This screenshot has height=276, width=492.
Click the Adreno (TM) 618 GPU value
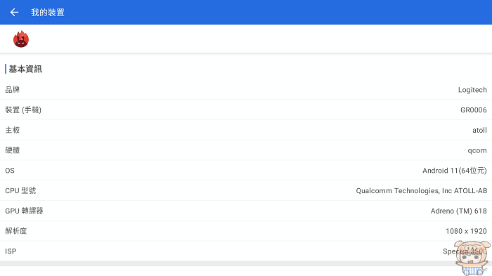tap(459, 211)
